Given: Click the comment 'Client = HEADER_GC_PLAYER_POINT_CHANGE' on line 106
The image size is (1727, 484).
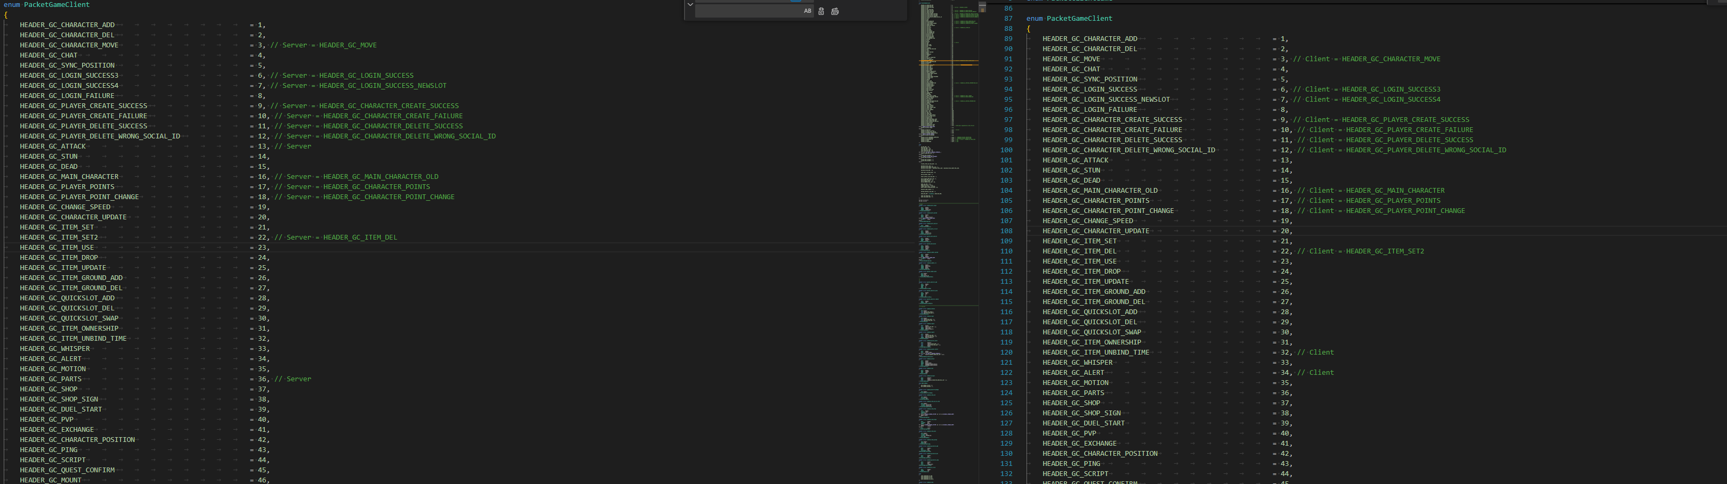Looking at the screenshot, I should (x=1381, y=211).
